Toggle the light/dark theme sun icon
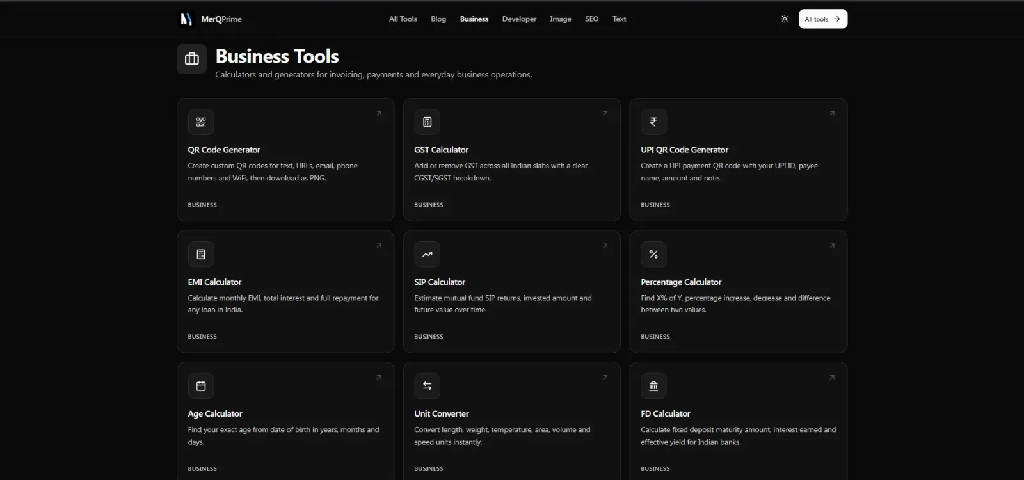The width and height of the screenshot is (1024, 480). click(785, 19)
